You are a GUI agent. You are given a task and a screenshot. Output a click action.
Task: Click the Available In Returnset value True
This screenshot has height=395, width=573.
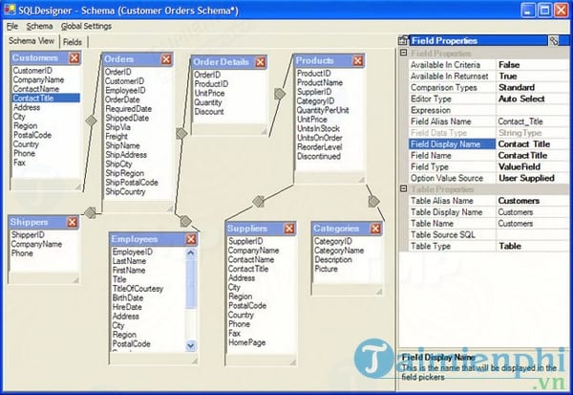coord(532,77)
